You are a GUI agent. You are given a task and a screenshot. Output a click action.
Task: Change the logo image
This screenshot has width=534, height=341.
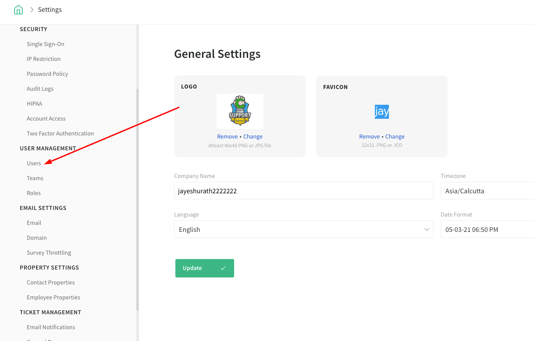253,137
